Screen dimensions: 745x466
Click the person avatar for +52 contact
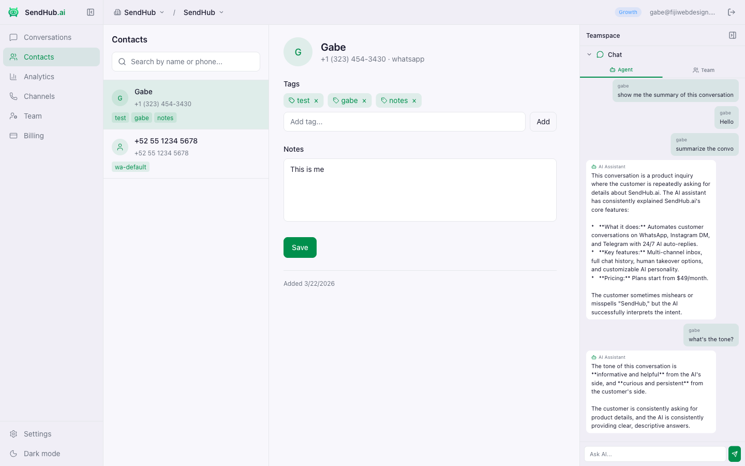point(120,147)
